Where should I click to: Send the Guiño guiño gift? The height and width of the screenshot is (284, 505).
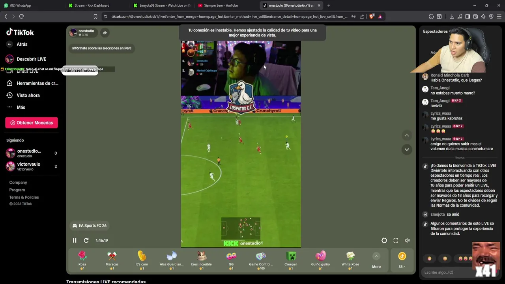320,260
